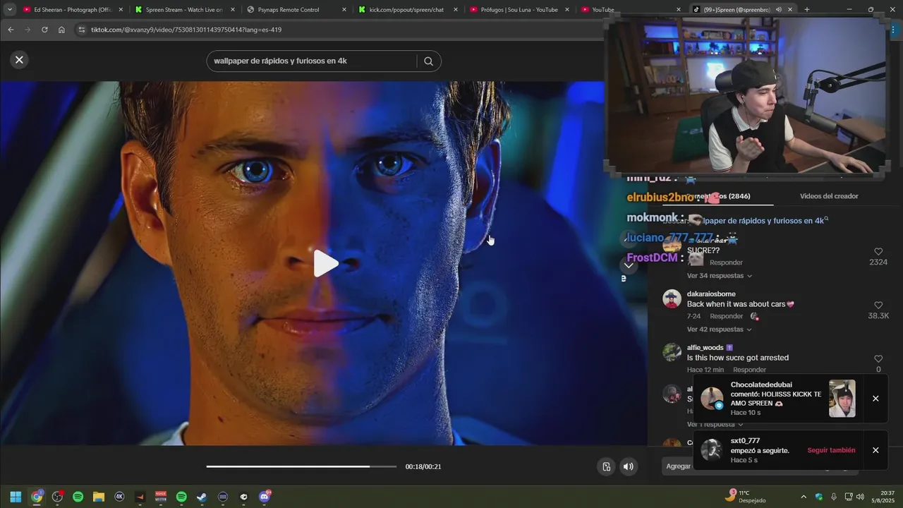903x508 pixels.
Task: Dismiss the sxt0_777 follow notification
Action: tap(875, 450)
